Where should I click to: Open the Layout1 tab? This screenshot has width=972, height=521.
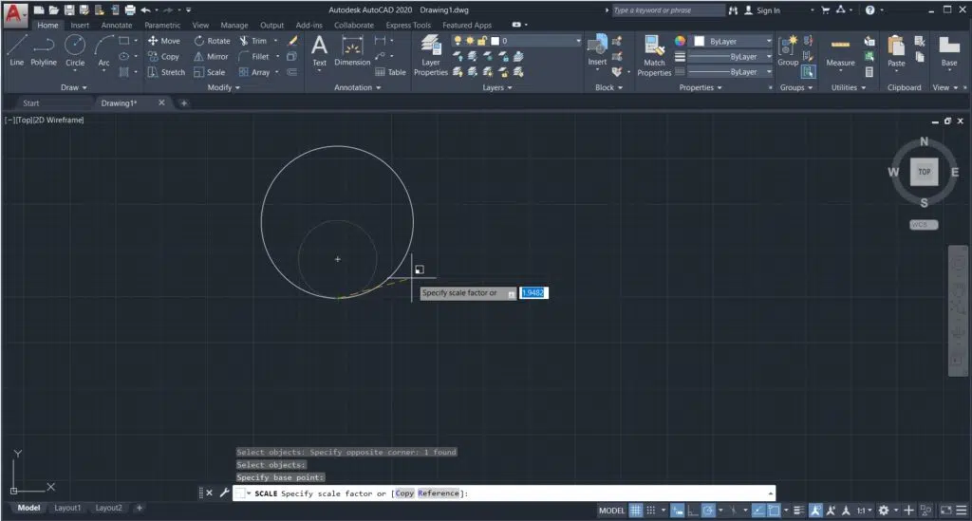point(67,508)
